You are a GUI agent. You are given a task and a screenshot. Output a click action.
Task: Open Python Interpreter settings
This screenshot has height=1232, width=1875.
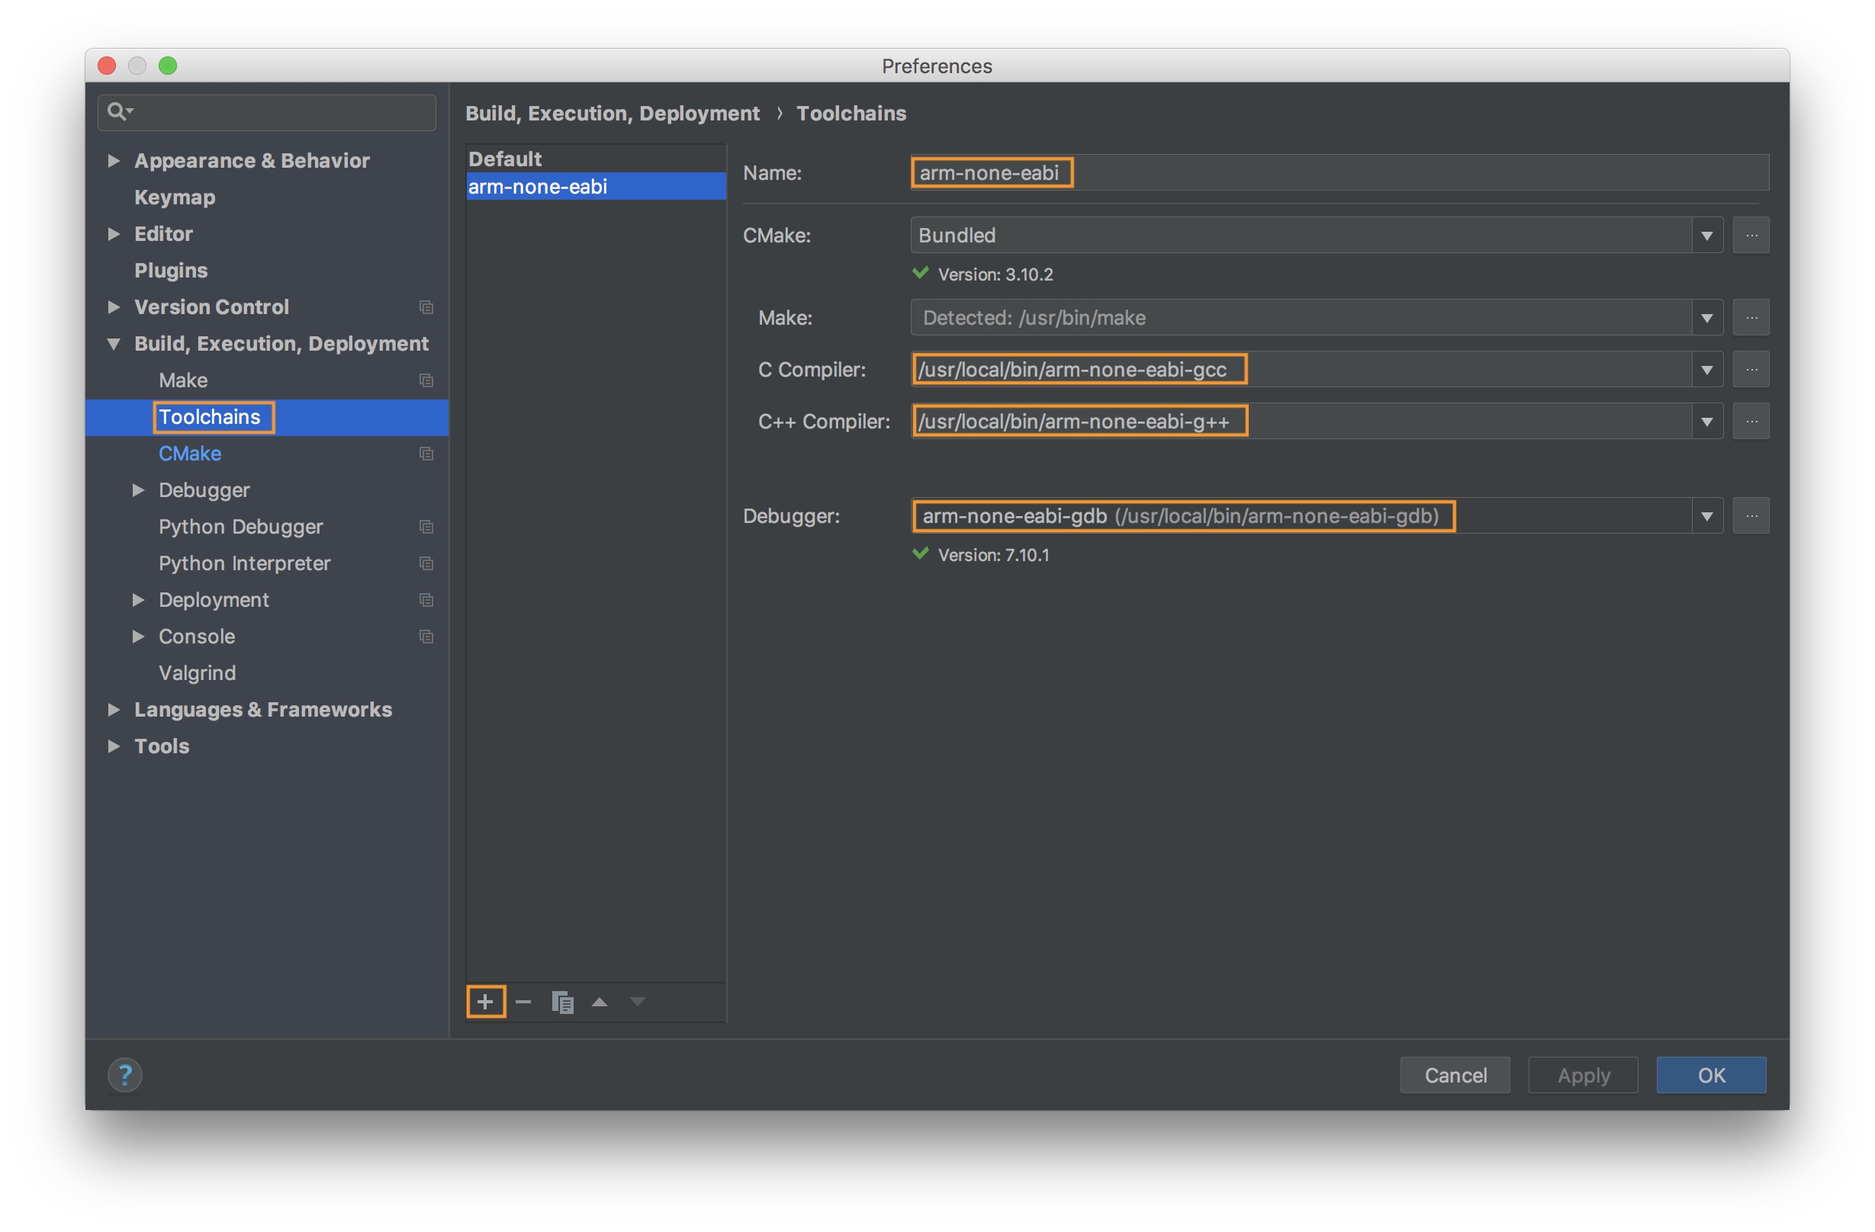click(x=244, y=563)
